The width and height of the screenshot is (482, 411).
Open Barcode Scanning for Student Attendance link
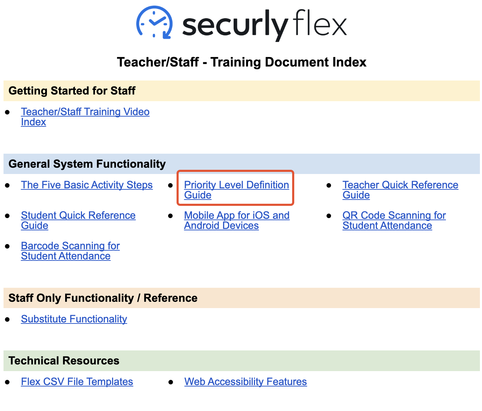point(70,251)
